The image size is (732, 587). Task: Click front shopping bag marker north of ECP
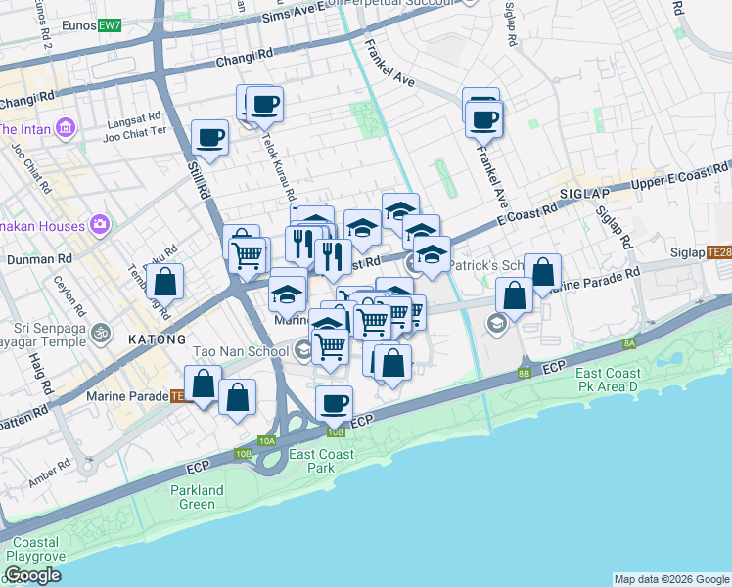392,364
